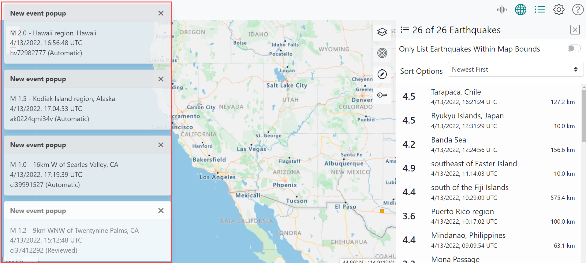Click the 127.2 km depth value
The height and width of the screenshot is (263, 586).
(x=562, y=102)
